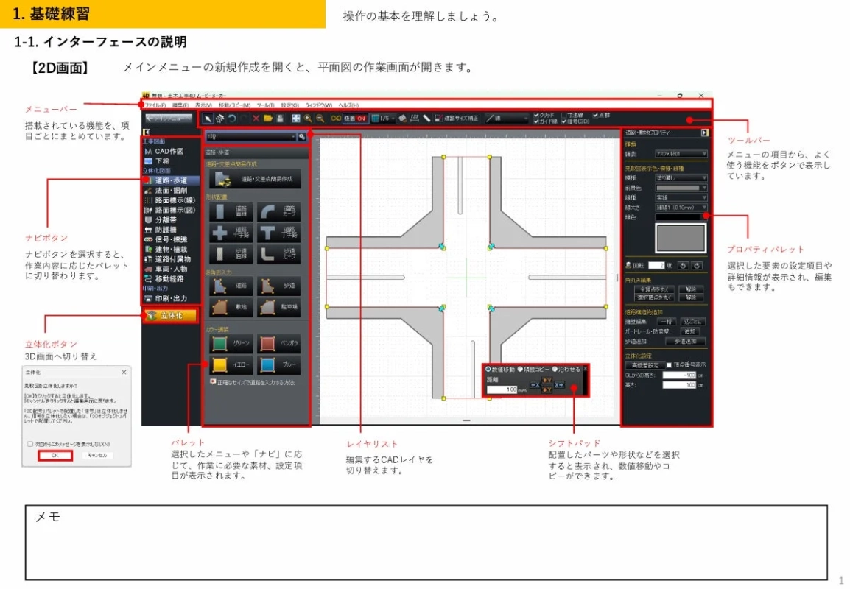Open the ファイル(F) menu
This screenshot has height=589, width=850.
tap(155, 105)
